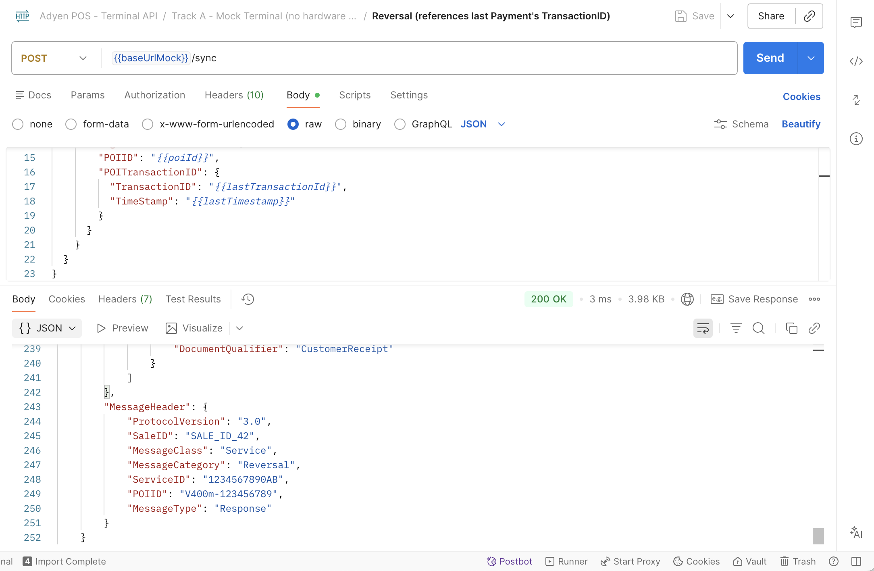The width and height of the screenshot is (874, 571).
Task: Open the Comments sidebar icon
Action: (x=856, y=22)
